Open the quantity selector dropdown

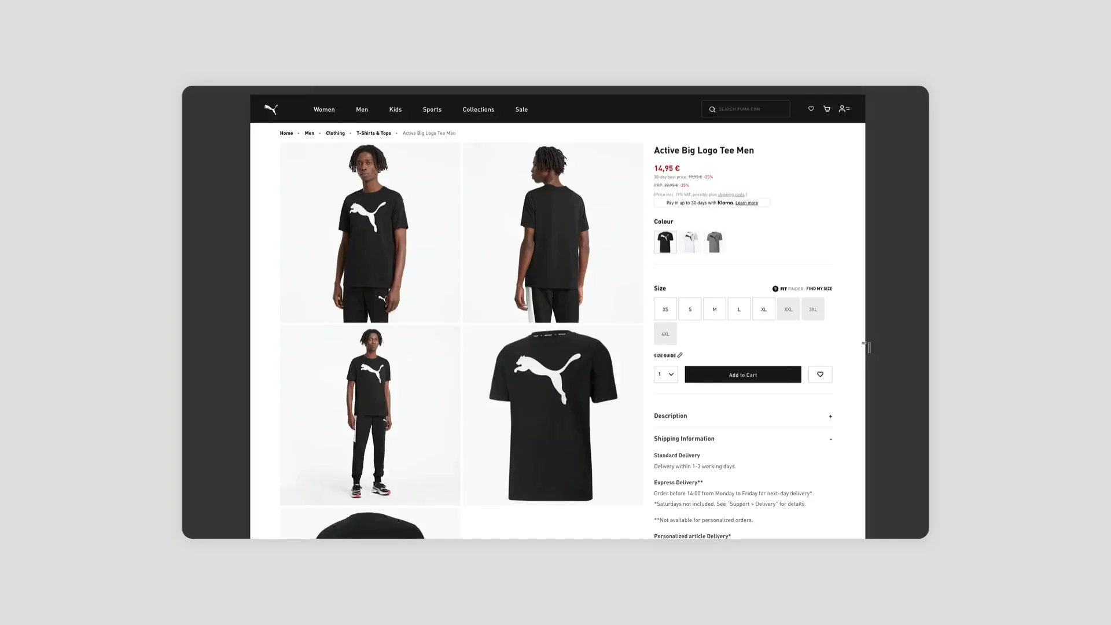665,374
